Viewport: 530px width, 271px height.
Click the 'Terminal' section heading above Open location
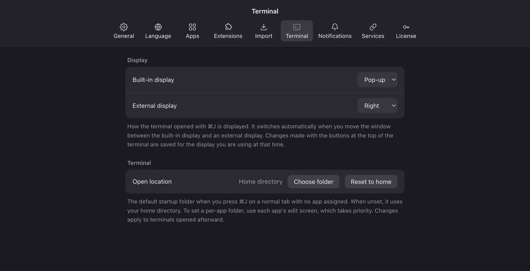click(139, 163)
